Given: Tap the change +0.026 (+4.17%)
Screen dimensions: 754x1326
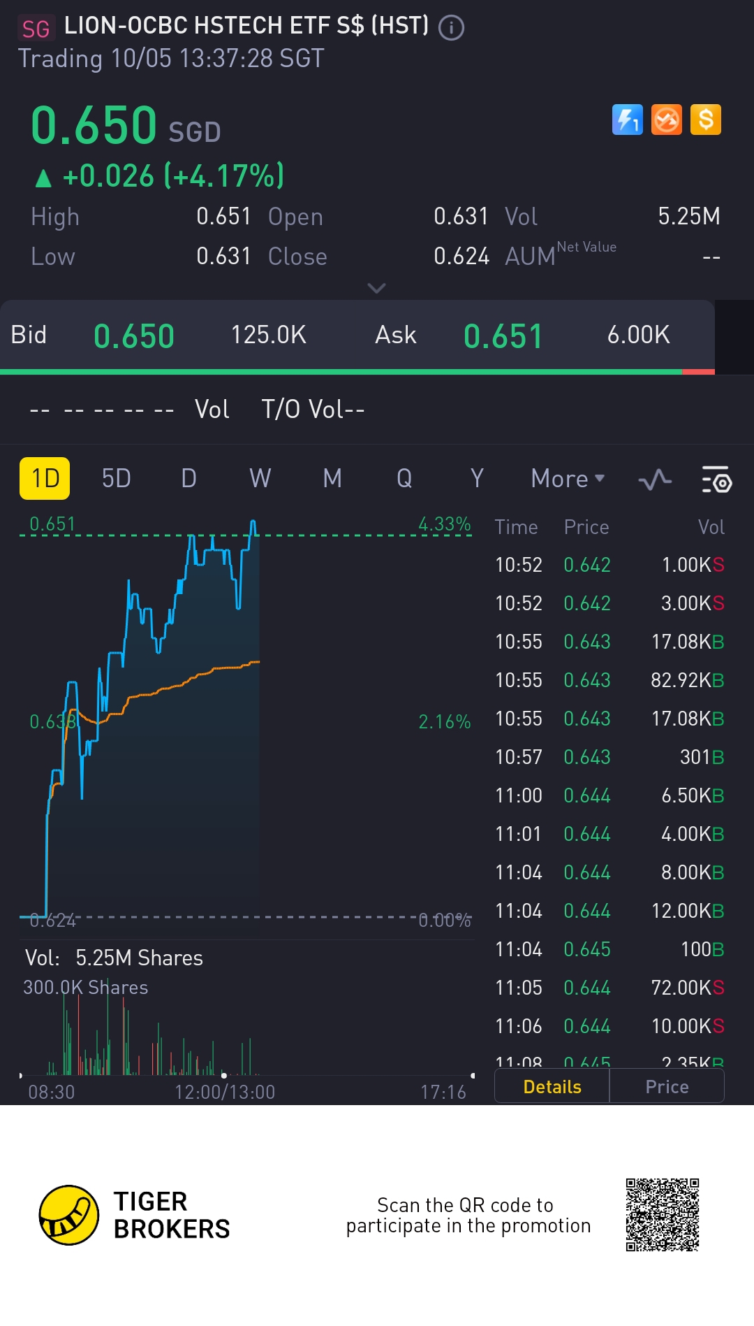Looking at the screenshot, I should point(160,176).
